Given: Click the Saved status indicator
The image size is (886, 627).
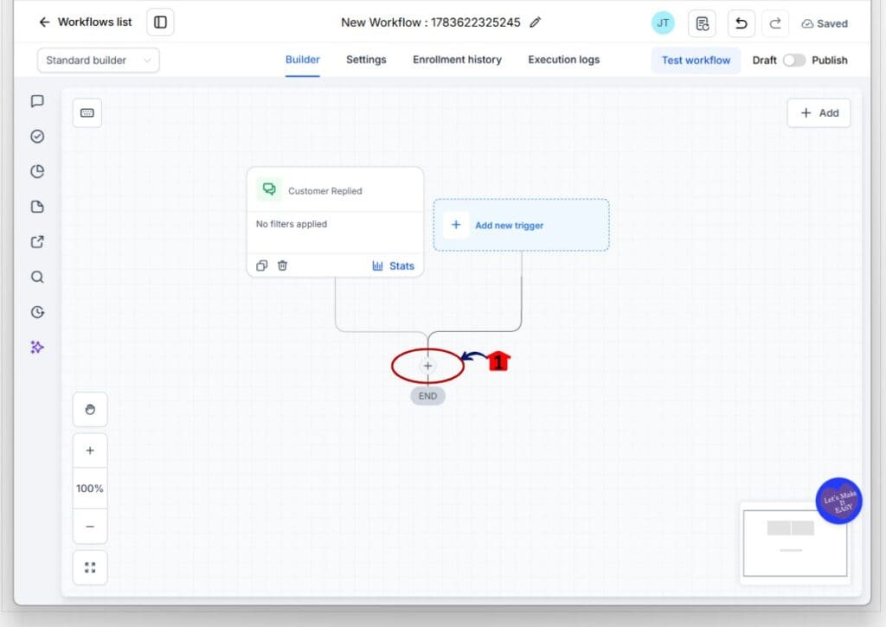Looking at the screenshot, I should pos(825,23).
